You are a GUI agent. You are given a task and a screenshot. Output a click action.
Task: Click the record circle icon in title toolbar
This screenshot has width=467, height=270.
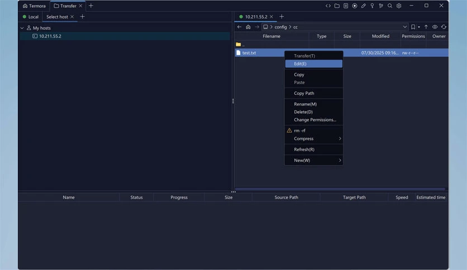click(x=354, y=6)
